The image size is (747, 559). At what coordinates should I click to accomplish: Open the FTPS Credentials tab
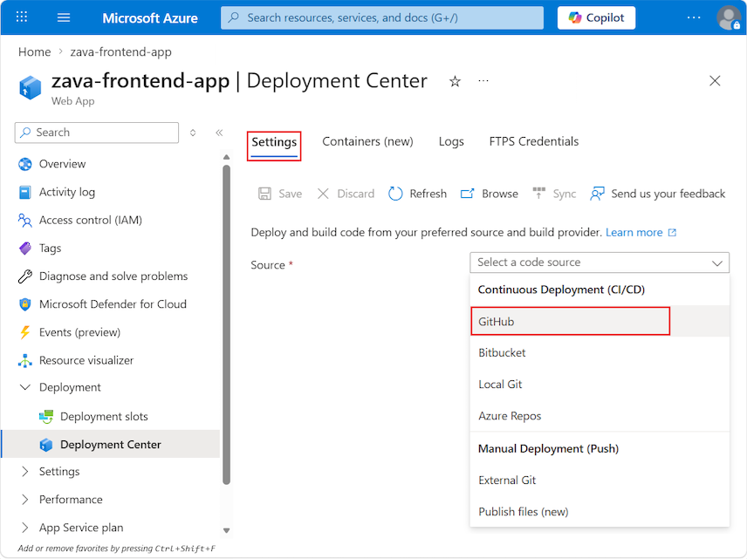pyautogui.click(x=533, y=140)
